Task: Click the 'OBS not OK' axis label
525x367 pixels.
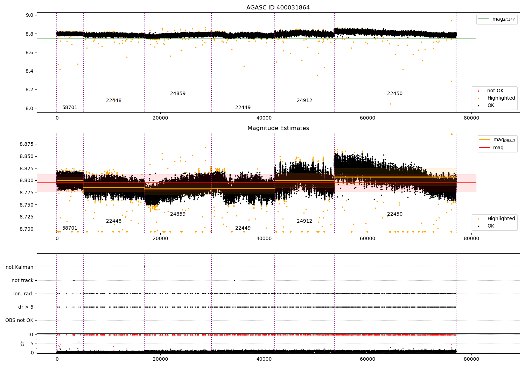Action: click(x=19, y=320)
